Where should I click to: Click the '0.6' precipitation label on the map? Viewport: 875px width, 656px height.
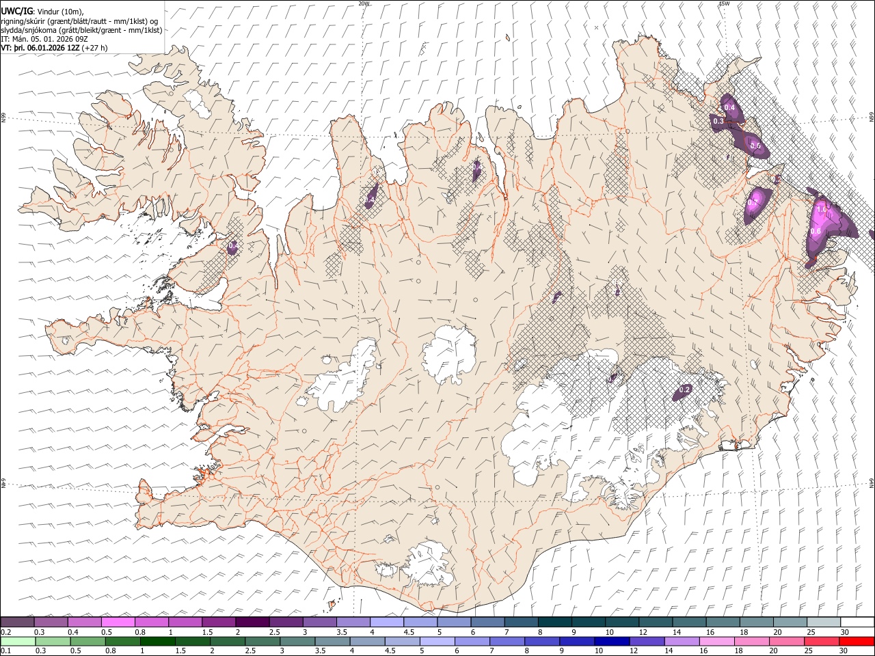click(x=816, y=231)
